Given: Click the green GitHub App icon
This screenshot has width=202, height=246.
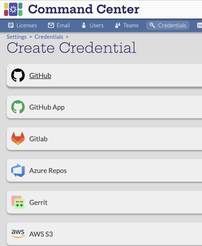Looking at the screenshot, I should coord(18,107).
